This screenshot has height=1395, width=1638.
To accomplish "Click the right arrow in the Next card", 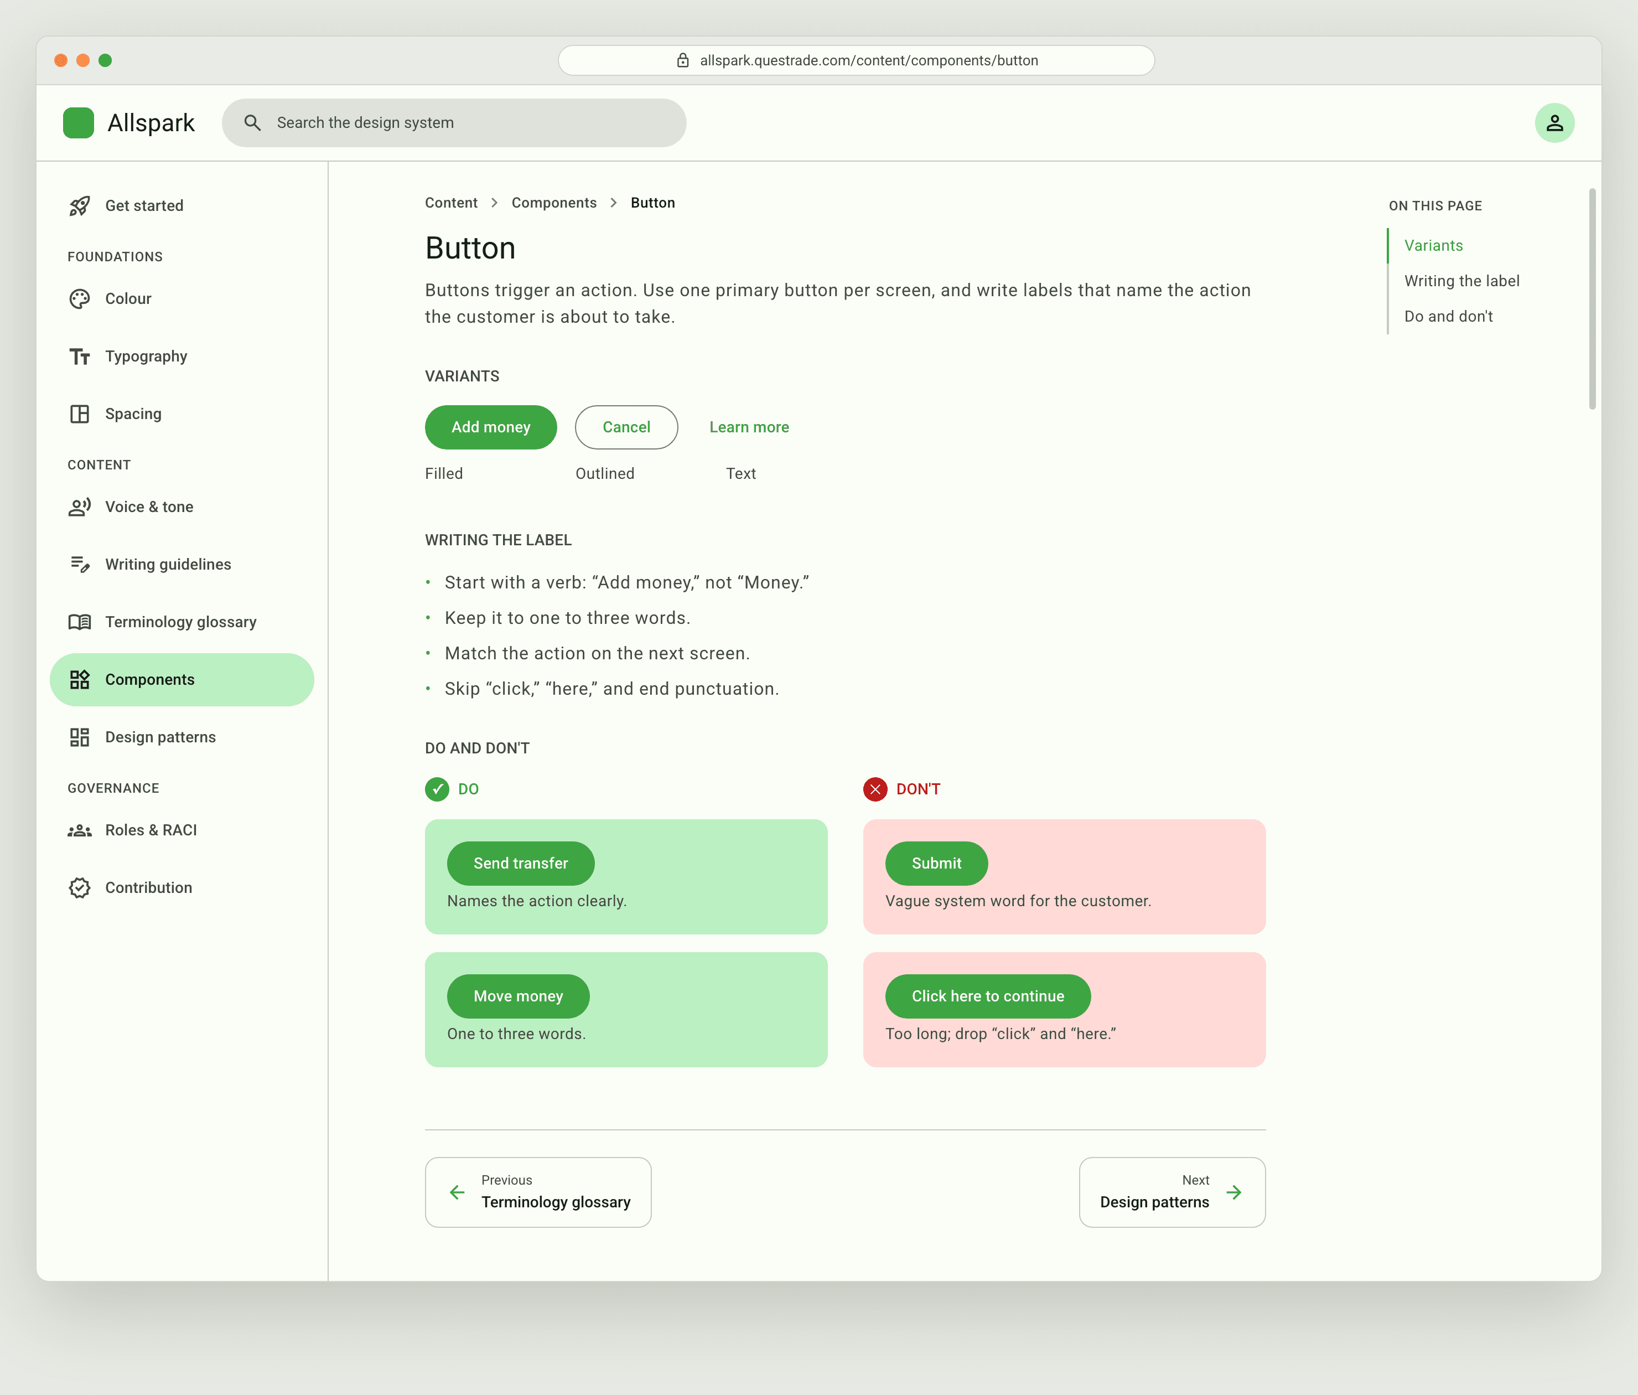I will tap(1234, 1192).
